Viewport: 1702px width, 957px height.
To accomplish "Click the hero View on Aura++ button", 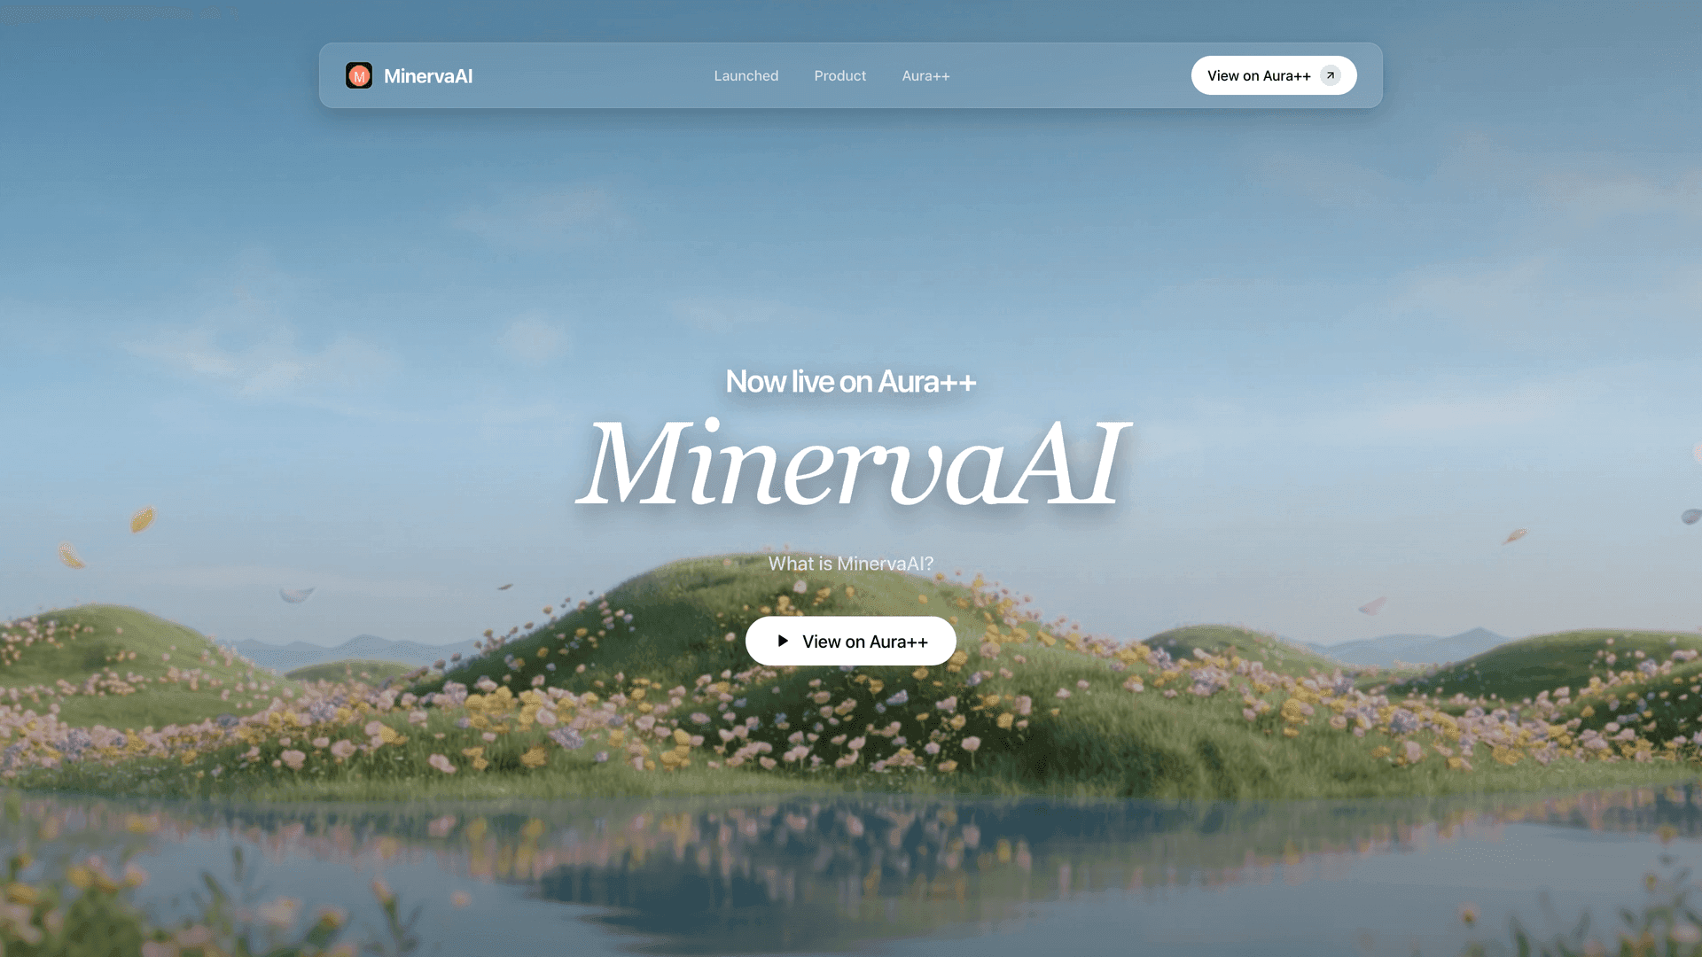I will click(851, 641).
